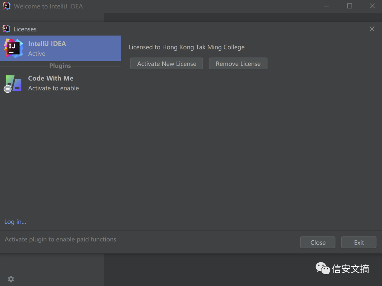Follow the Log in... link
Viewport: 382px width, 286px height.
click(15, 222)
